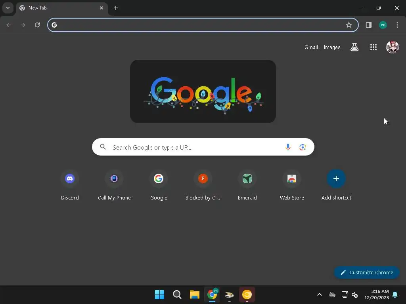This screenshot has height=304, width=406.
Task: Close the New Tab tab
Action: (x=101, y=8)
